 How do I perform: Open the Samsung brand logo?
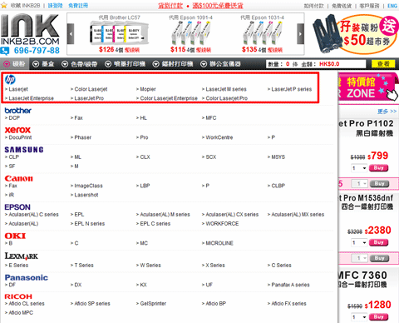coord(24,150)
